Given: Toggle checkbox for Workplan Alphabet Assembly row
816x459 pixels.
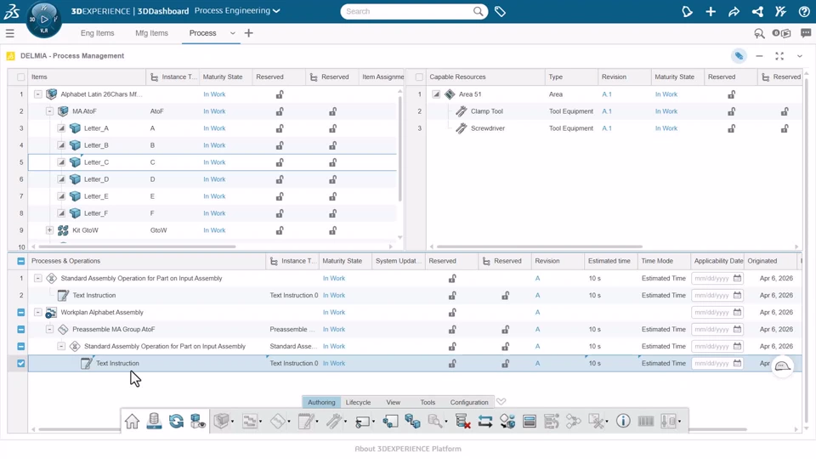Looking at the screenshot, I should tap(20, 312).
